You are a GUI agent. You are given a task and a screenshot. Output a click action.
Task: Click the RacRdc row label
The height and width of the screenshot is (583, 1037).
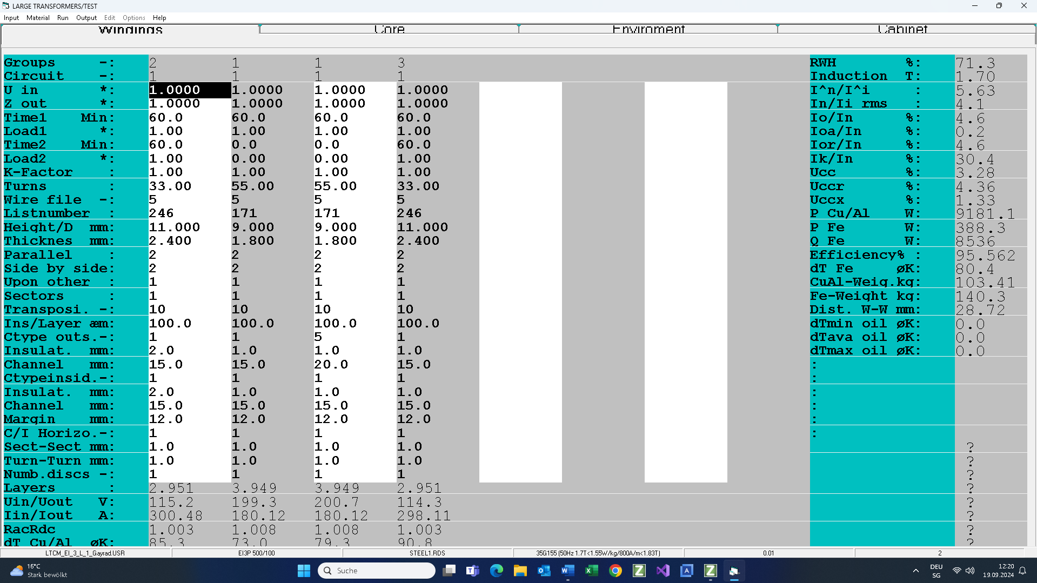pos(30,530)
